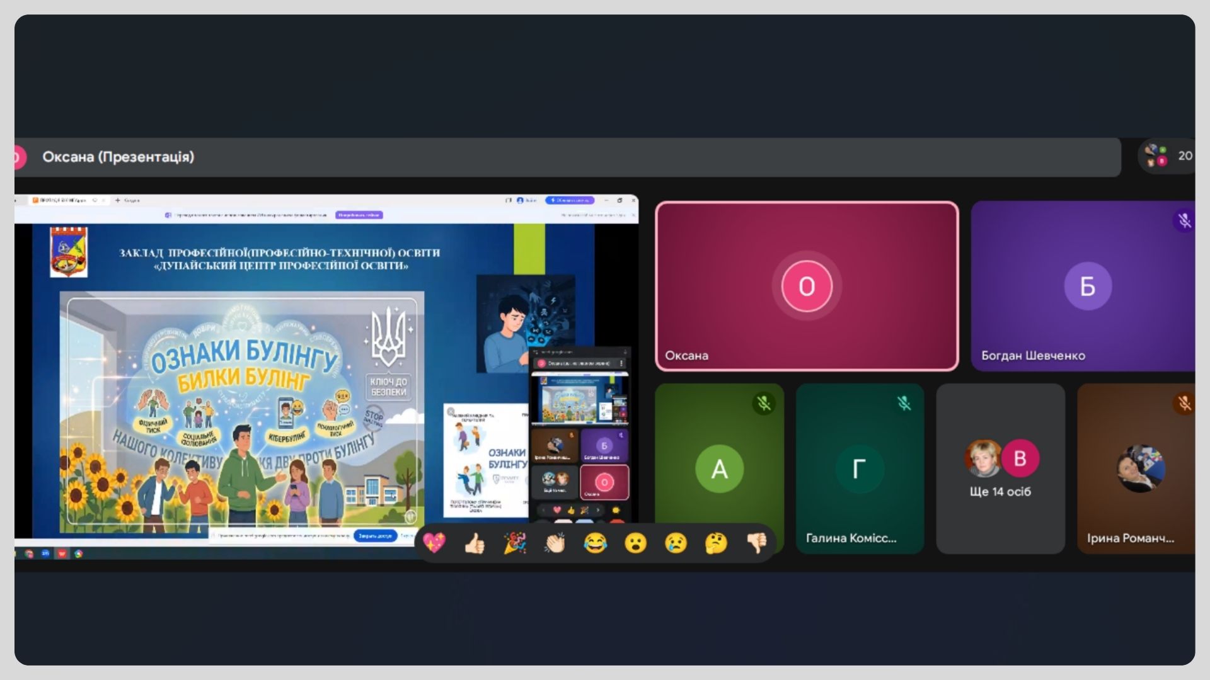Viewport: 1210px width, 680px height.
Task: Click the blue stop sharing button
Action: (x=375, y=536)
